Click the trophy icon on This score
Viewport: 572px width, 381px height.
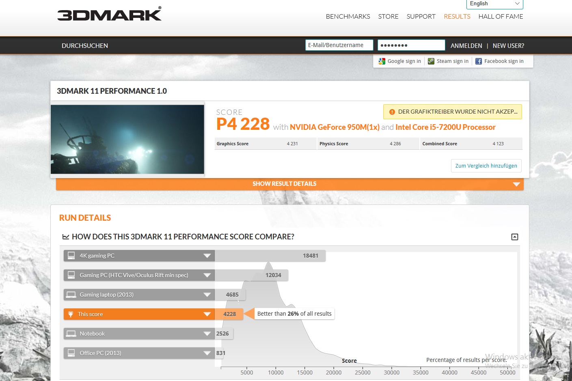[71, 314]
